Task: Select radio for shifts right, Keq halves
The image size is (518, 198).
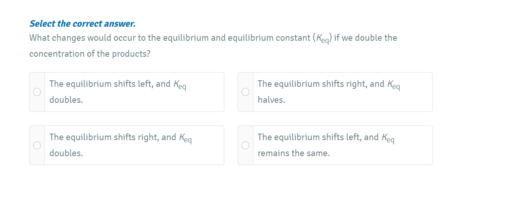Action: point(245,92)
